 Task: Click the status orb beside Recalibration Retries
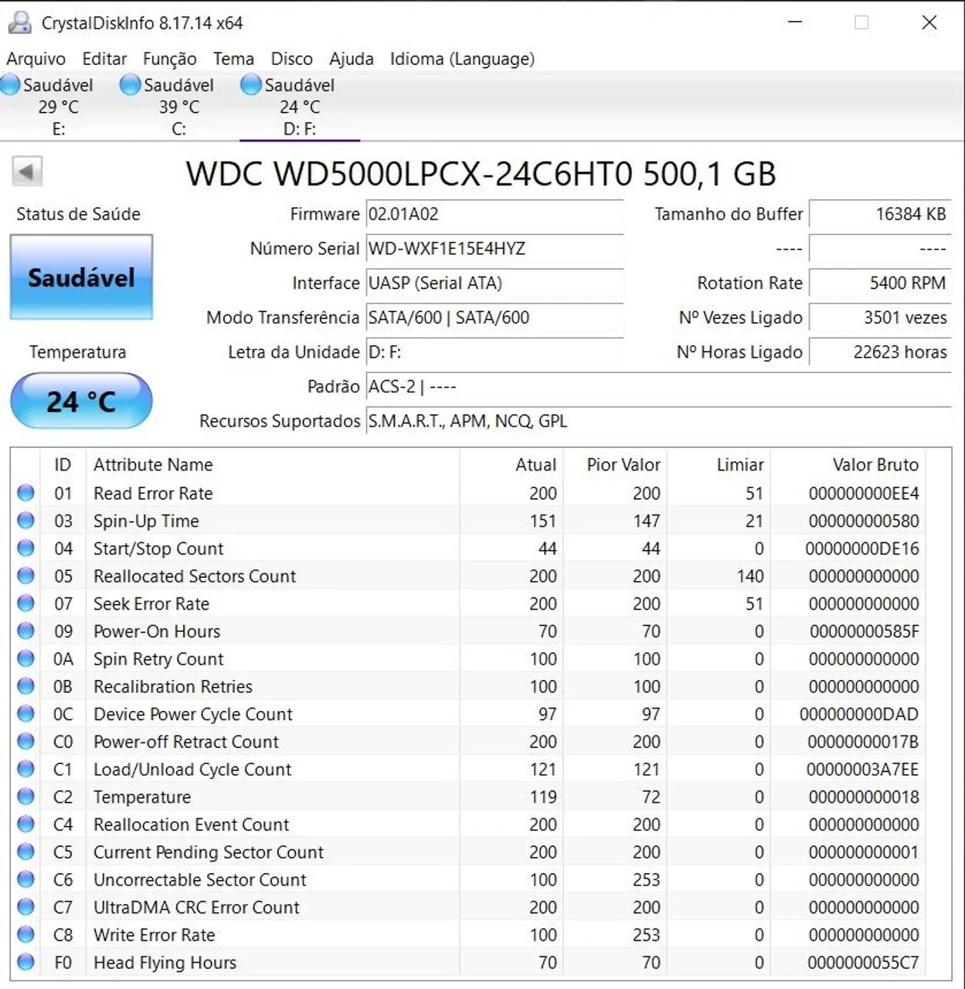coord(25,686)
